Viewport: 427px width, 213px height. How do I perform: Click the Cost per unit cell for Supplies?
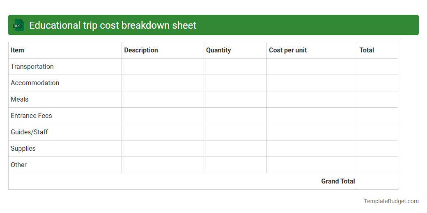coord(312,148)
